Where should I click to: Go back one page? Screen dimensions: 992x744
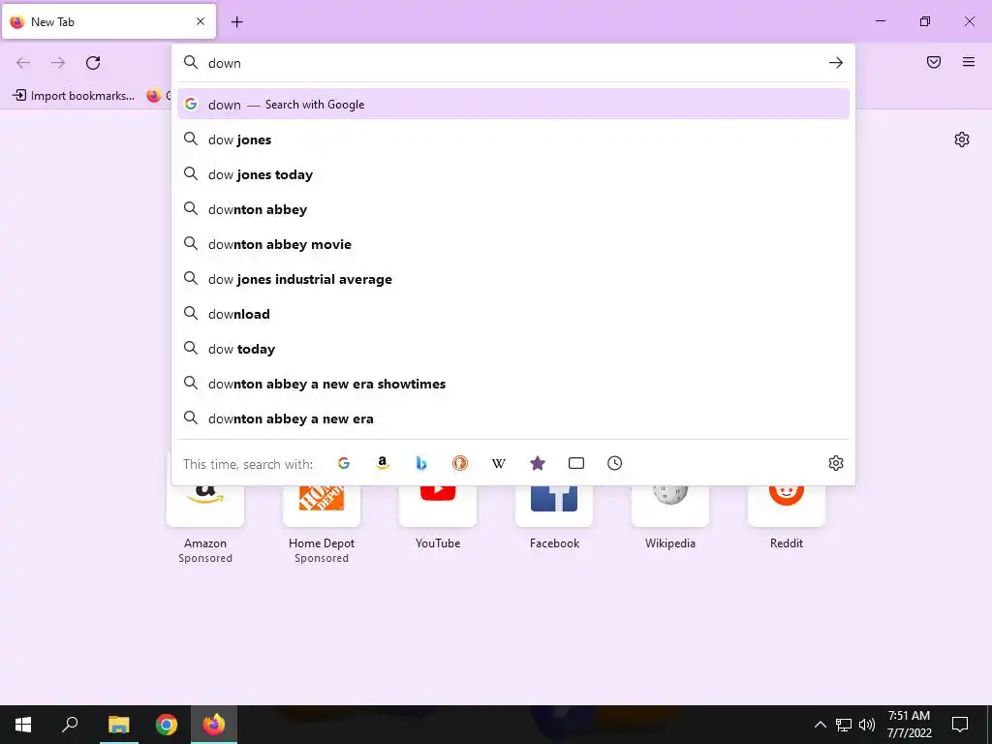23,63
